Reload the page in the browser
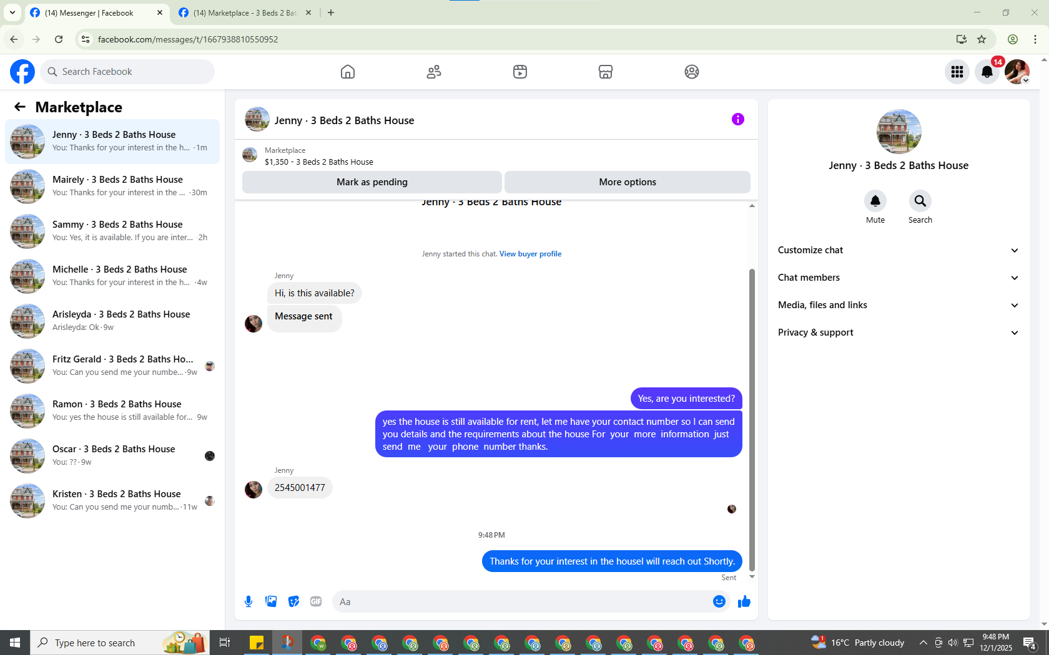 [x=59, y=39]
